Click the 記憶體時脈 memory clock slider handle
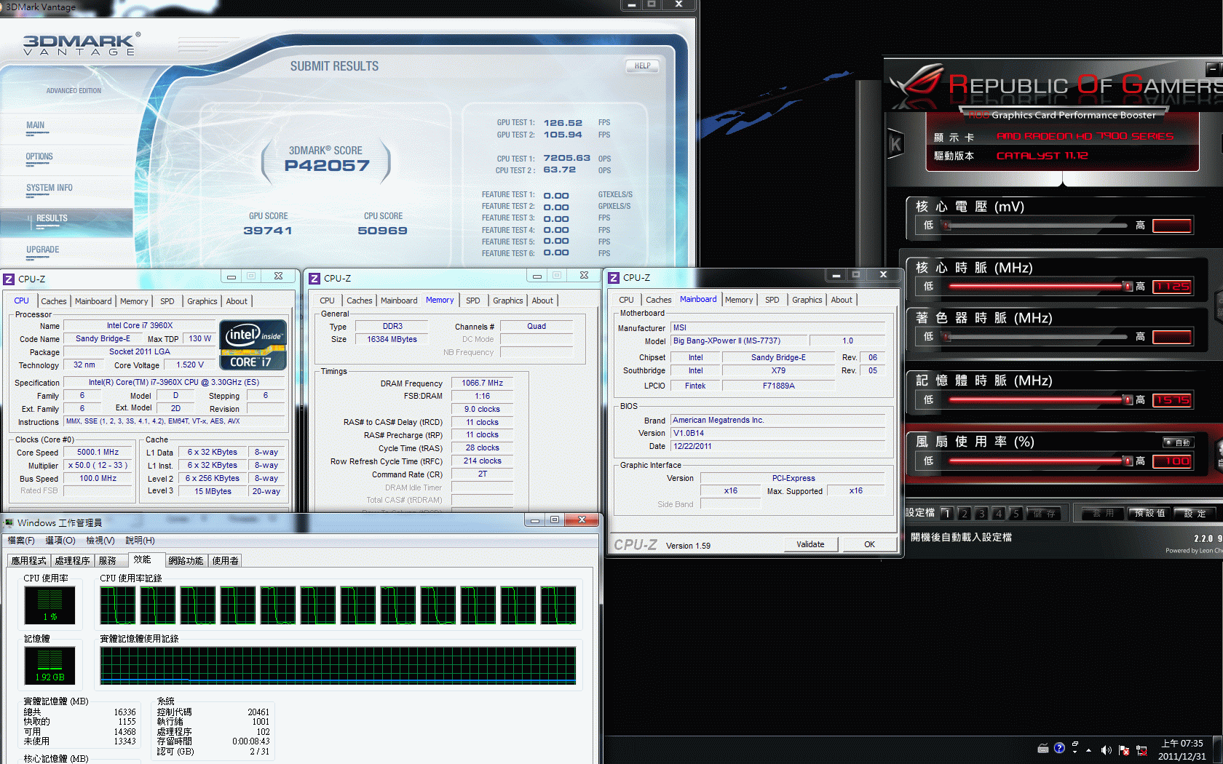The height and width of the screenshot is (764, 1223). click(x=1128, y=400)
